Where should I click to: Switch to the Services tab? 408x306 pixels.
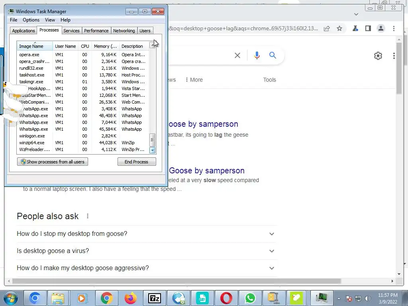[x=71, y=31]
